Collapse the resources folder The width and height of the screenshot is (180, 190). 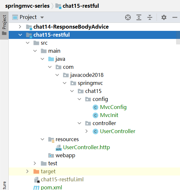point(42,139)
